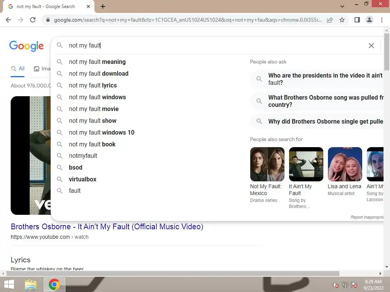Open the 'It Ain't My Fault' song thumbnail
This screenshot has height=292, width=390.
tap(306, 164)
